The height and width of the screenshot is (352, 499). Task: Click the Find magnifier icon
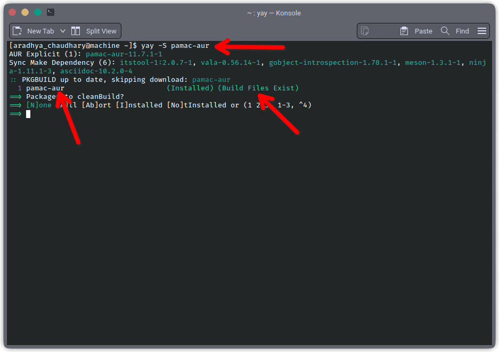click(x=445, y=31)
